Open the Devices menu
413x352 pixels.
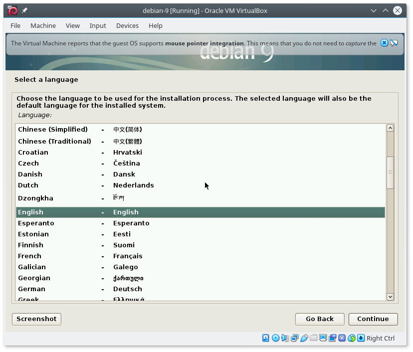pos(127,25)
